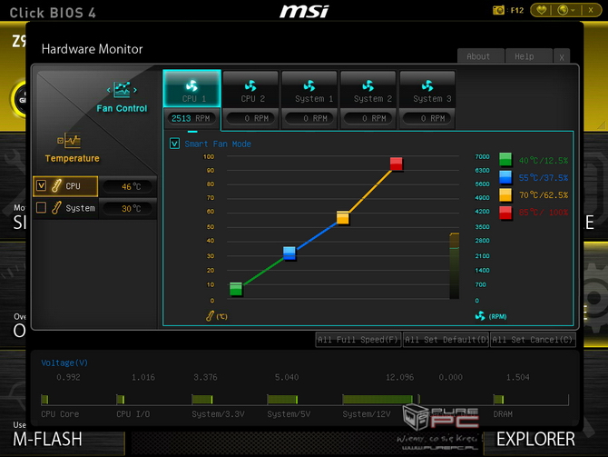Click the yellow 70°C/62.5% legend swatch
The height and width of the screenshot is (457, 608).
[505, 195]
